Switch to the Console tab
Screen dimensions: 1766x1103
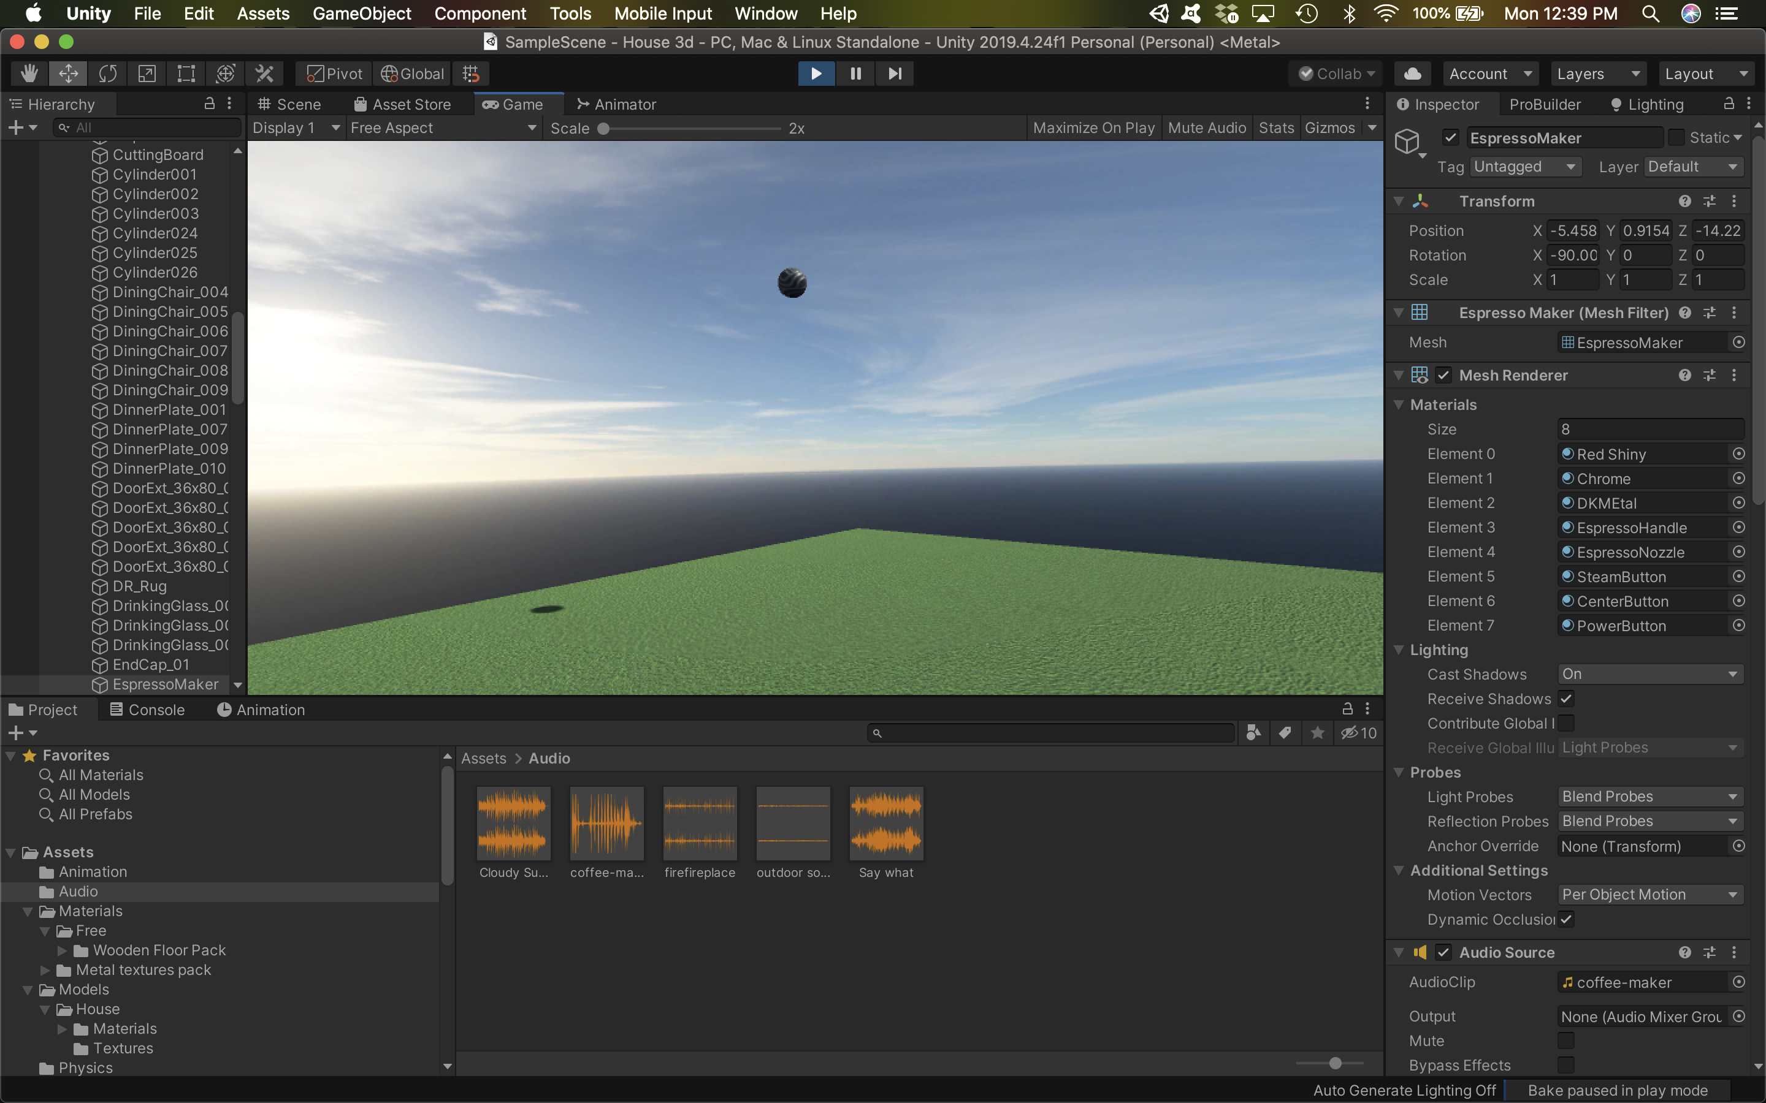click(x=147, y=710)
